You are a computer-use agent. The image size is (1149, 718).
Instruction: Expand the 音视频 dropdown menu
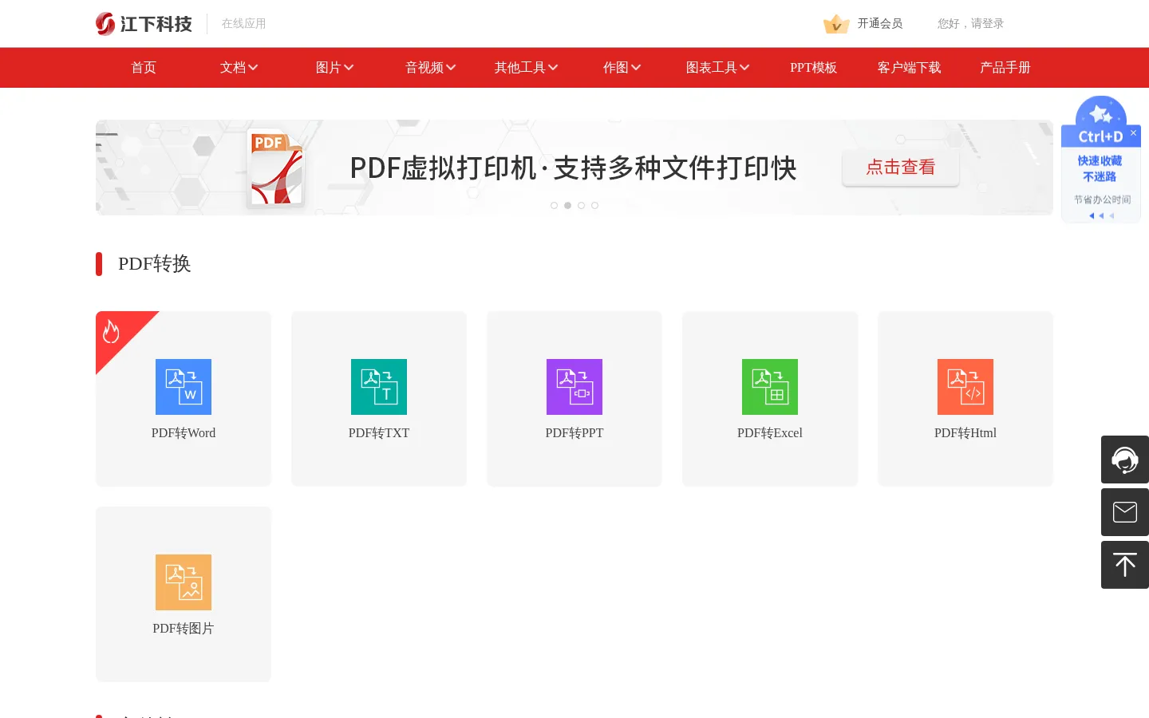(431, 68)
